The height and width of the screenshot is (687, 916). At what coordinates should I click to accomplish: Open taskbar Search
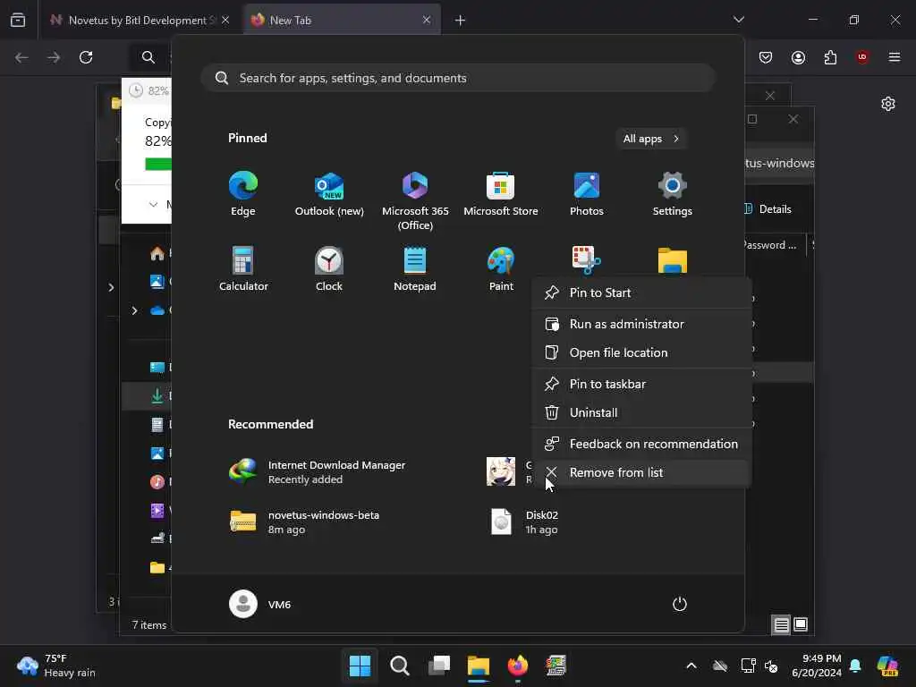point(400,666)
